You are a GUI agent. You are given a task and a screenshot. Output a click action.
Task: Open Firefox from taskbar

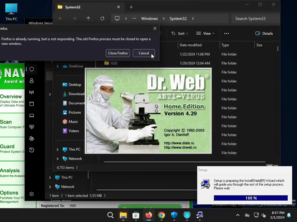pyautogui.click(x=149, y=215)
